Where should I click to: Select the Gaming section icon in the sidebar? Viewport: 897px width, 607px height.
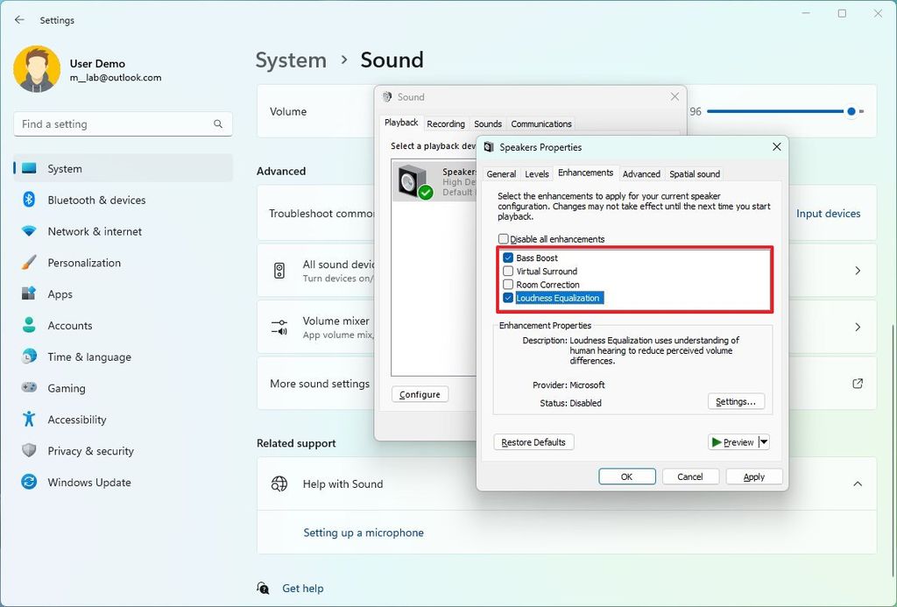[27, 388]
